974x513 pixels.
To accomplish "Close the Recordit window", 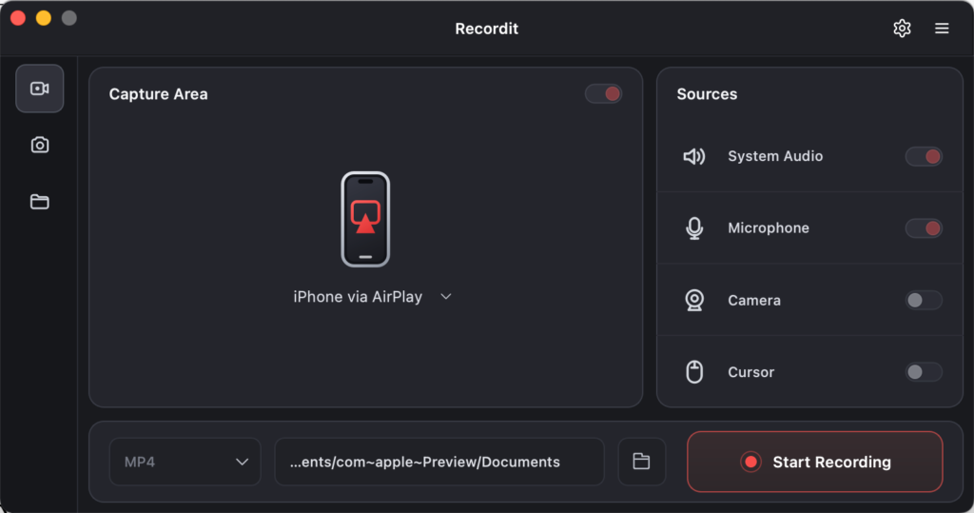I will tap(18, 18).
